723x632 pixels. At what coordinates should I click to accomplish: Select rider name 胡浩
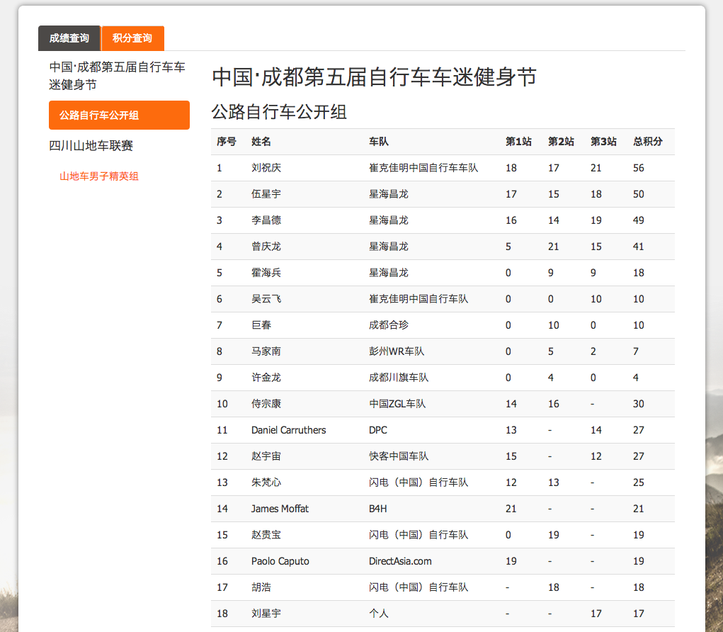[261, 587]
